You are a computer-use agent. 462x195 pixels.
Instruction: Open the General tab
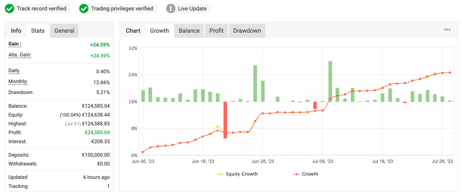click(x=64, y=31)
